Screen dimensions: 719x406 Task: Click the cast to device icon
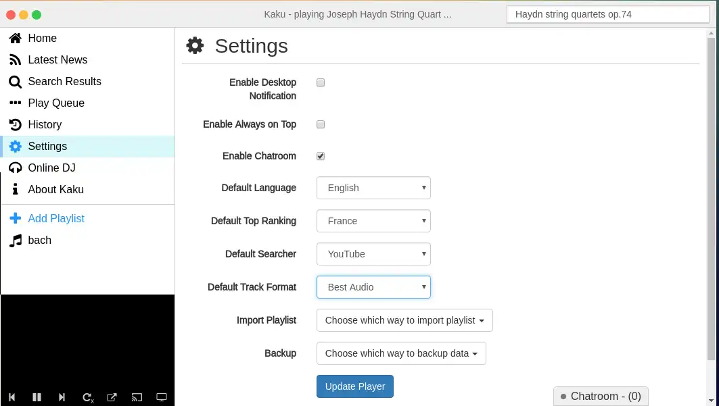click(x=137, y=397)
